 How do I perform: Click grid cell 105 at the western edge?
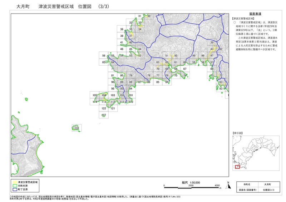(95, 95)
